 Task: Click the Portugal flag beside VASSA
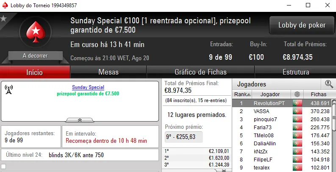[x=297, y=111]
